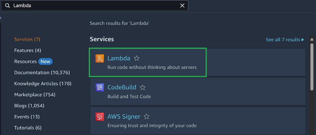View Knowledge Articles (178)

[x=43, y=83]
